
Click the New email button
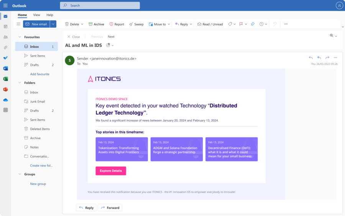click(x=36, y=24)
